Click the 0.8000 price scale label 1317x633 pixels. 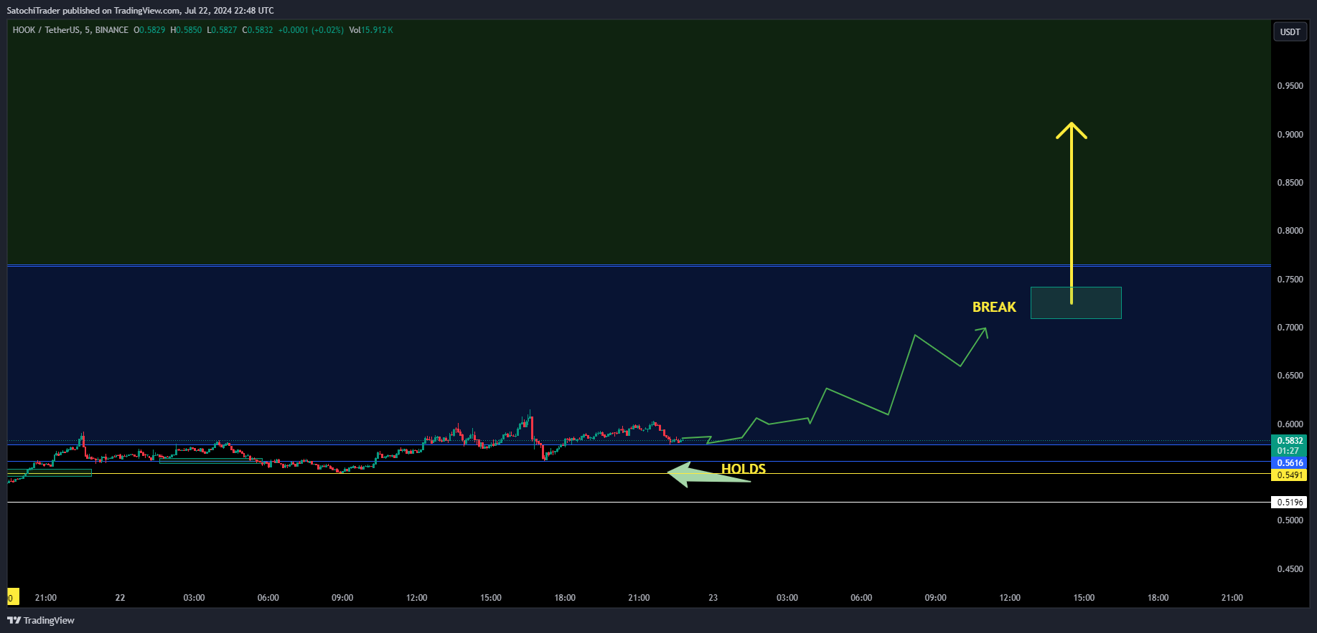pos(1290,231)
